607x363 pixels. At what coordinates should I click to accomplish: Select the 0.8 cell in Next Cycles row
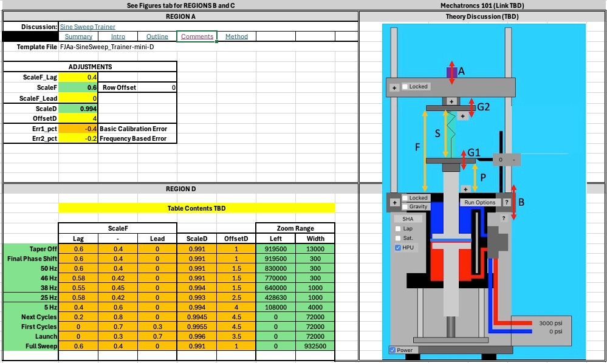click(x=118, y=317)
